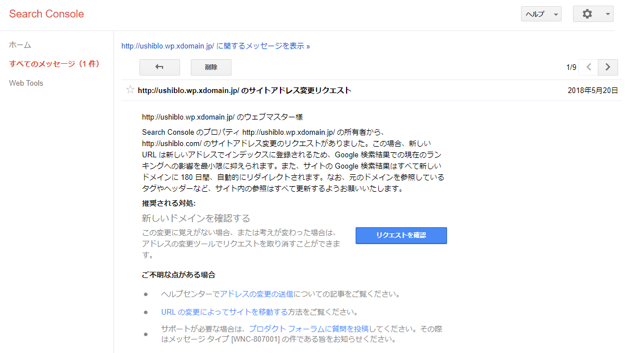Viewport: 626px width, 353px height.
Task: Star the site address change message
Action: click(130, 90)
